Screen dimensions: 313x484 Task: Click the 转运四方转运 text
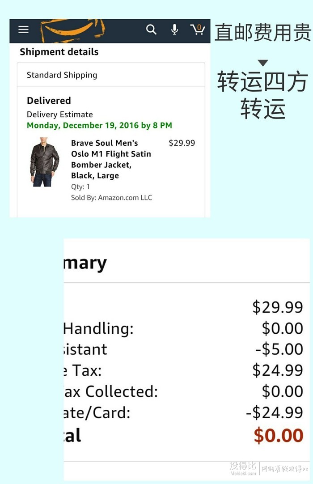[262, 95]
